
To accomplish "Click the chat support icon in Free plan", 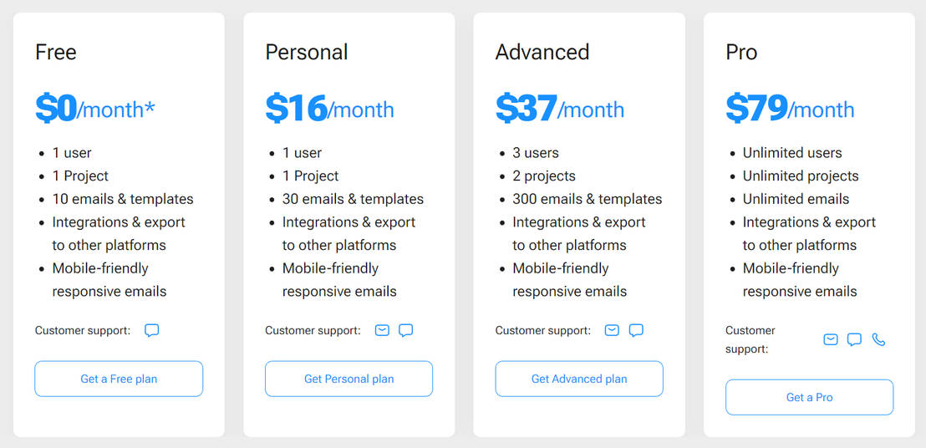I will pos(151,330).
